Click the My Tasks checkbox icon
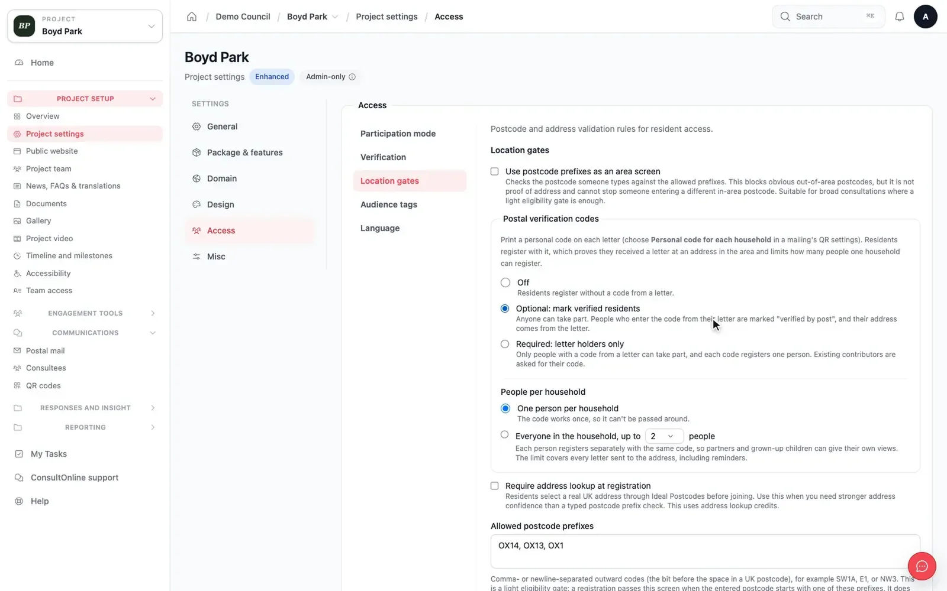 click(x=19, y=454)
